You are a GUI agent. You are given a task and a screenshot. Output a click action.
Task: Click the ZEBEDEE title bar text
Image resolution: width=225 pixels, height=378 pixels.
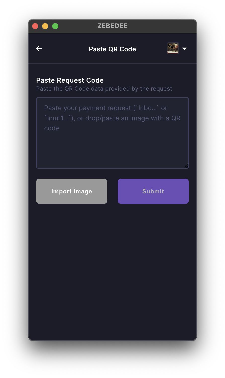point(112,26)
